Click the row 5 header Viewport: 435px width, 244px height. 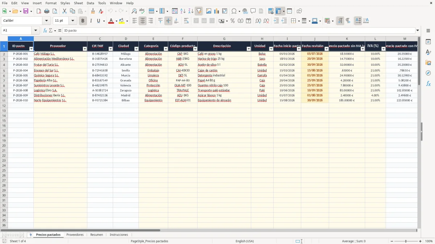point(4,70)
